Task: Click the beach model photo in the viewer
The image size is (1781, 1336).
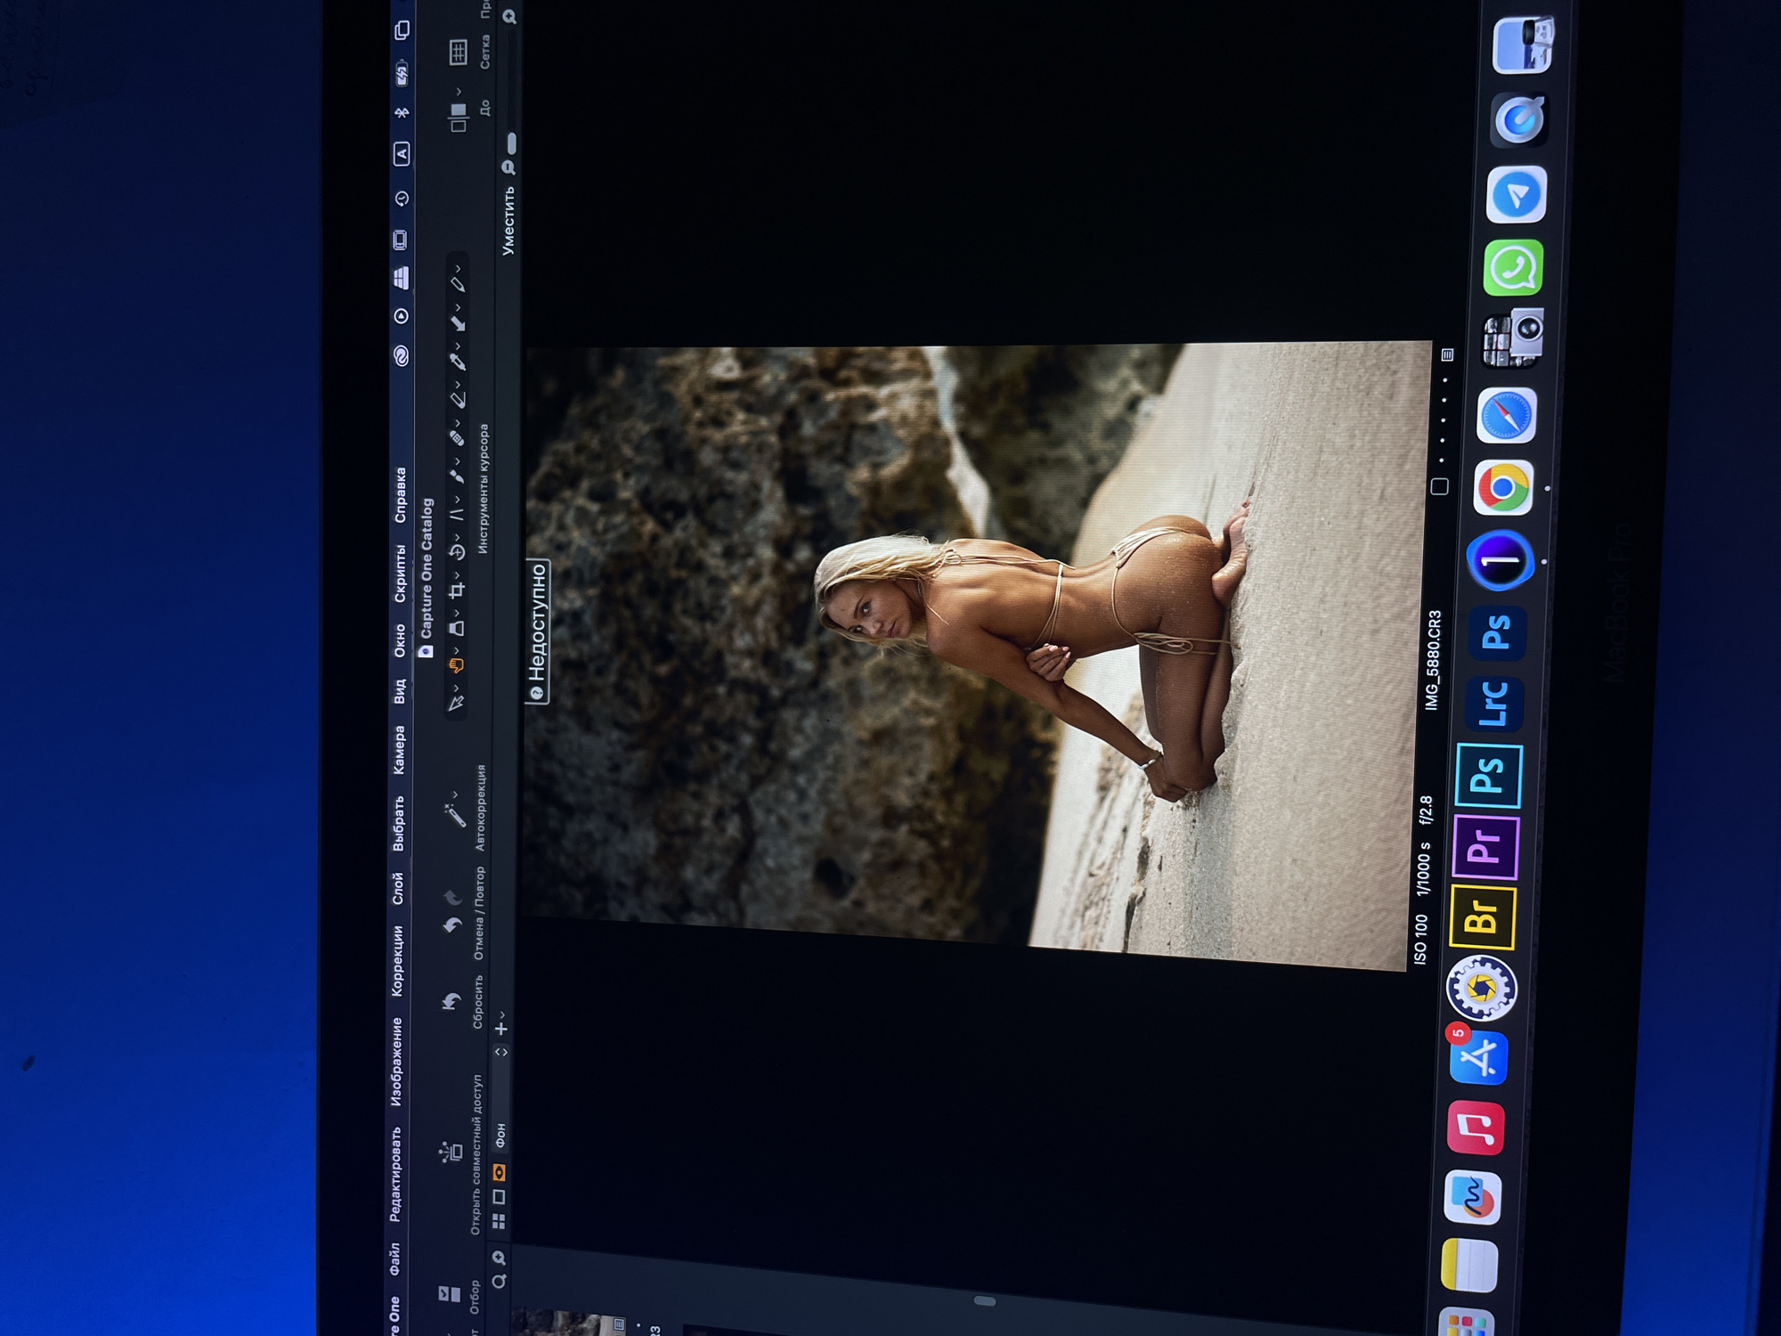Action: [975, 654]
